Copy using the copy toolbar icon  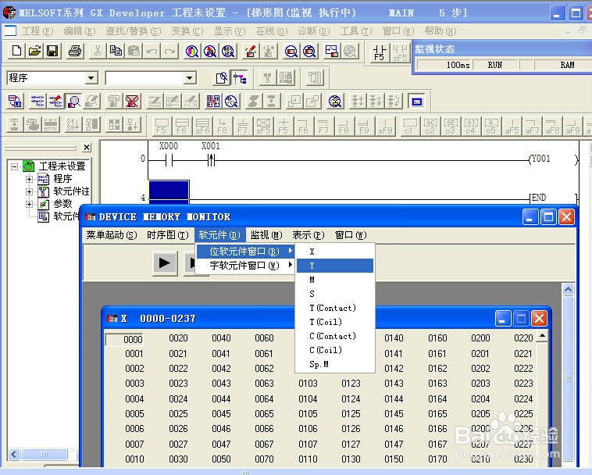pos(116,51)
